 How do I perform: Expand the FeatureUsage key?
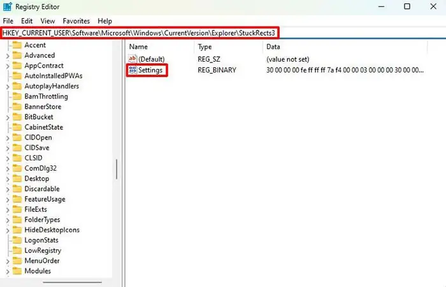[x=8, y=200]
